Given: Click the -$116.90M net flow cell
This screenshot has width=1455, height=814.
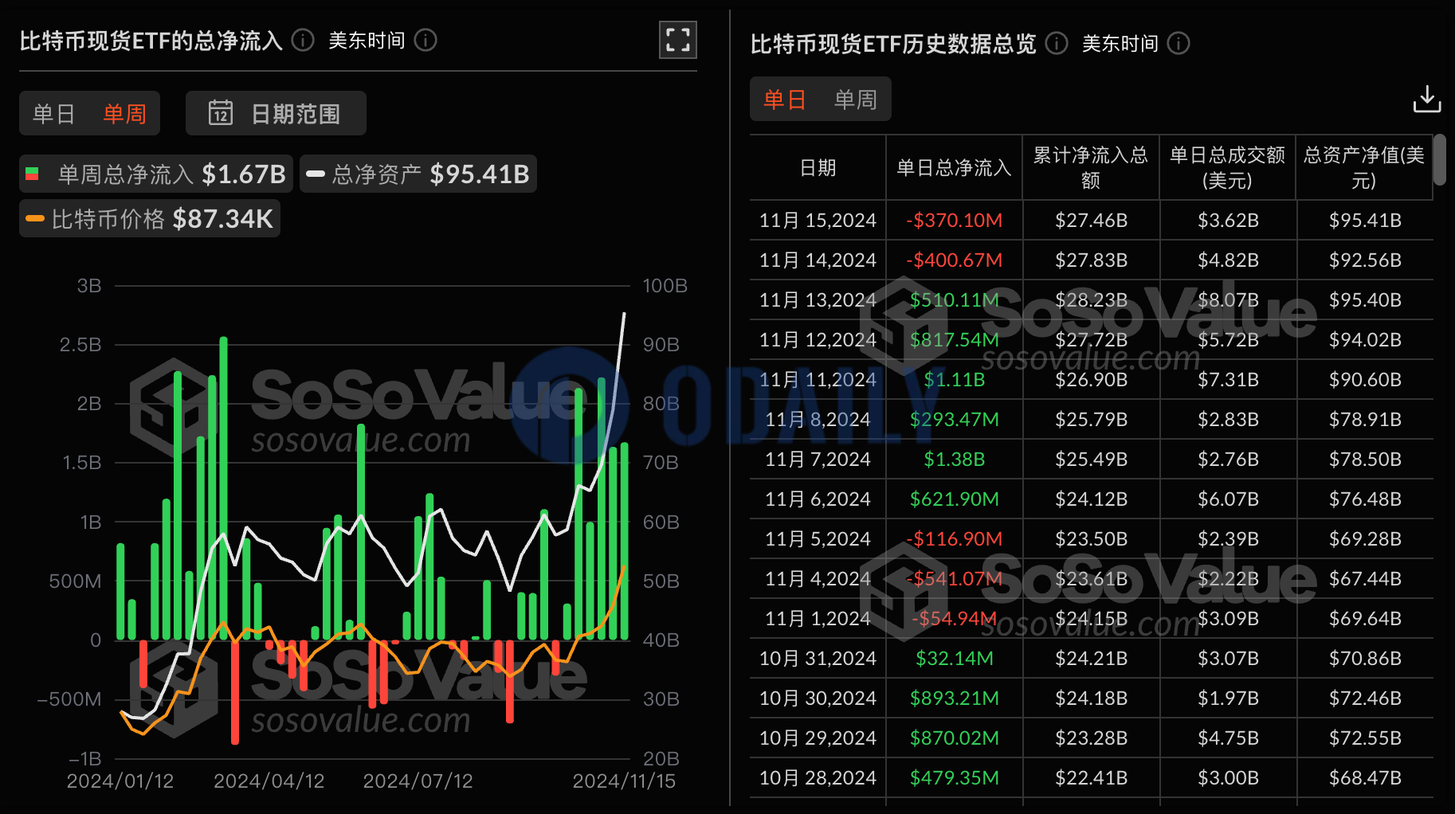Looking at the screenshot, I should (x=954, y=538).
